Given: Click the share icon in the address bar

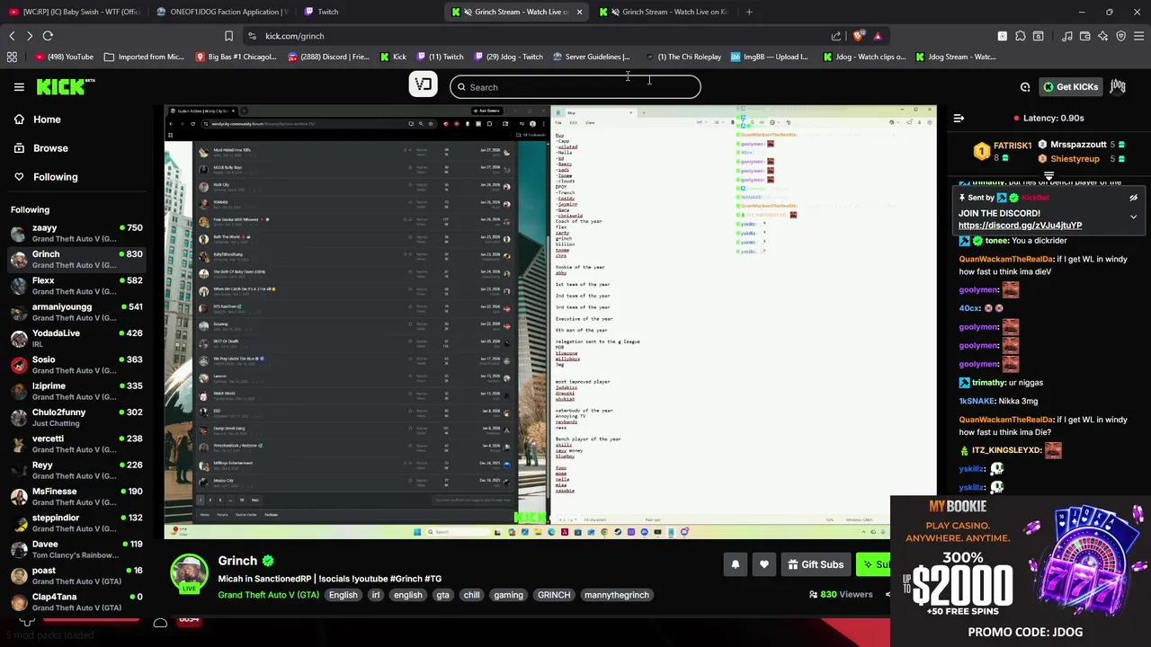Looking at the screenshot, I should point(836,36).
